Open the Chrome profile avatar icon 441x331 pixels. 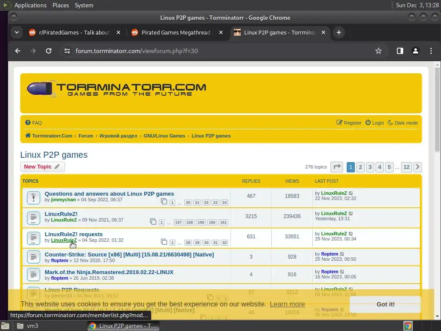416,51
